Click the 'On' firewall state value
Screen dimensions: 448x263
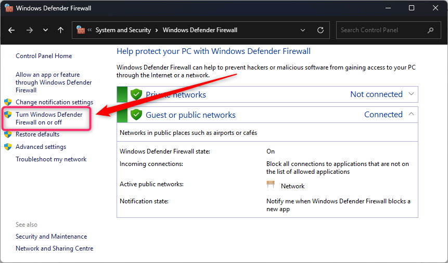coord(270,151)
